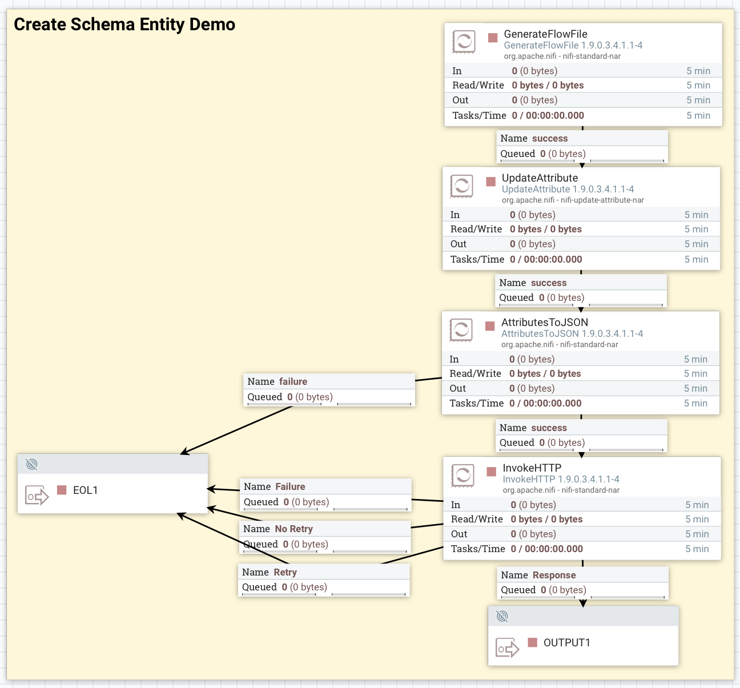The height and width of the screenshot is (688, 740).
Task: Select the success connection above UpdateAttribute
Action: (x=581, y=138)
